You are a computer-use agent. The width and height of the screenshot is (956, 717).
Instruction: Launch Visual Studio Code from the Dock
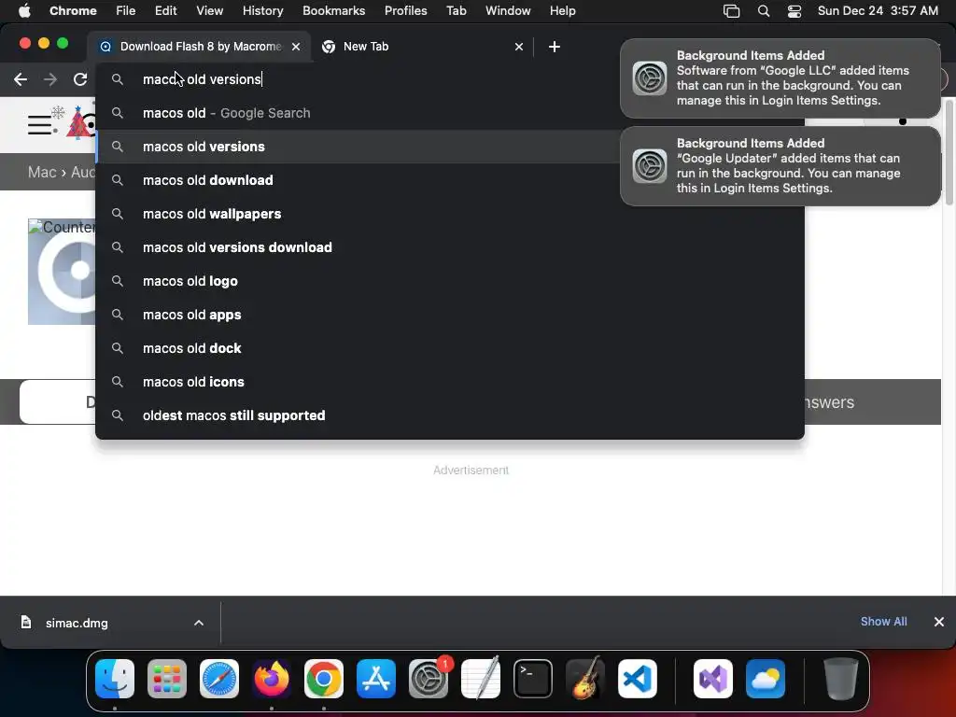[x=637, y=679]
